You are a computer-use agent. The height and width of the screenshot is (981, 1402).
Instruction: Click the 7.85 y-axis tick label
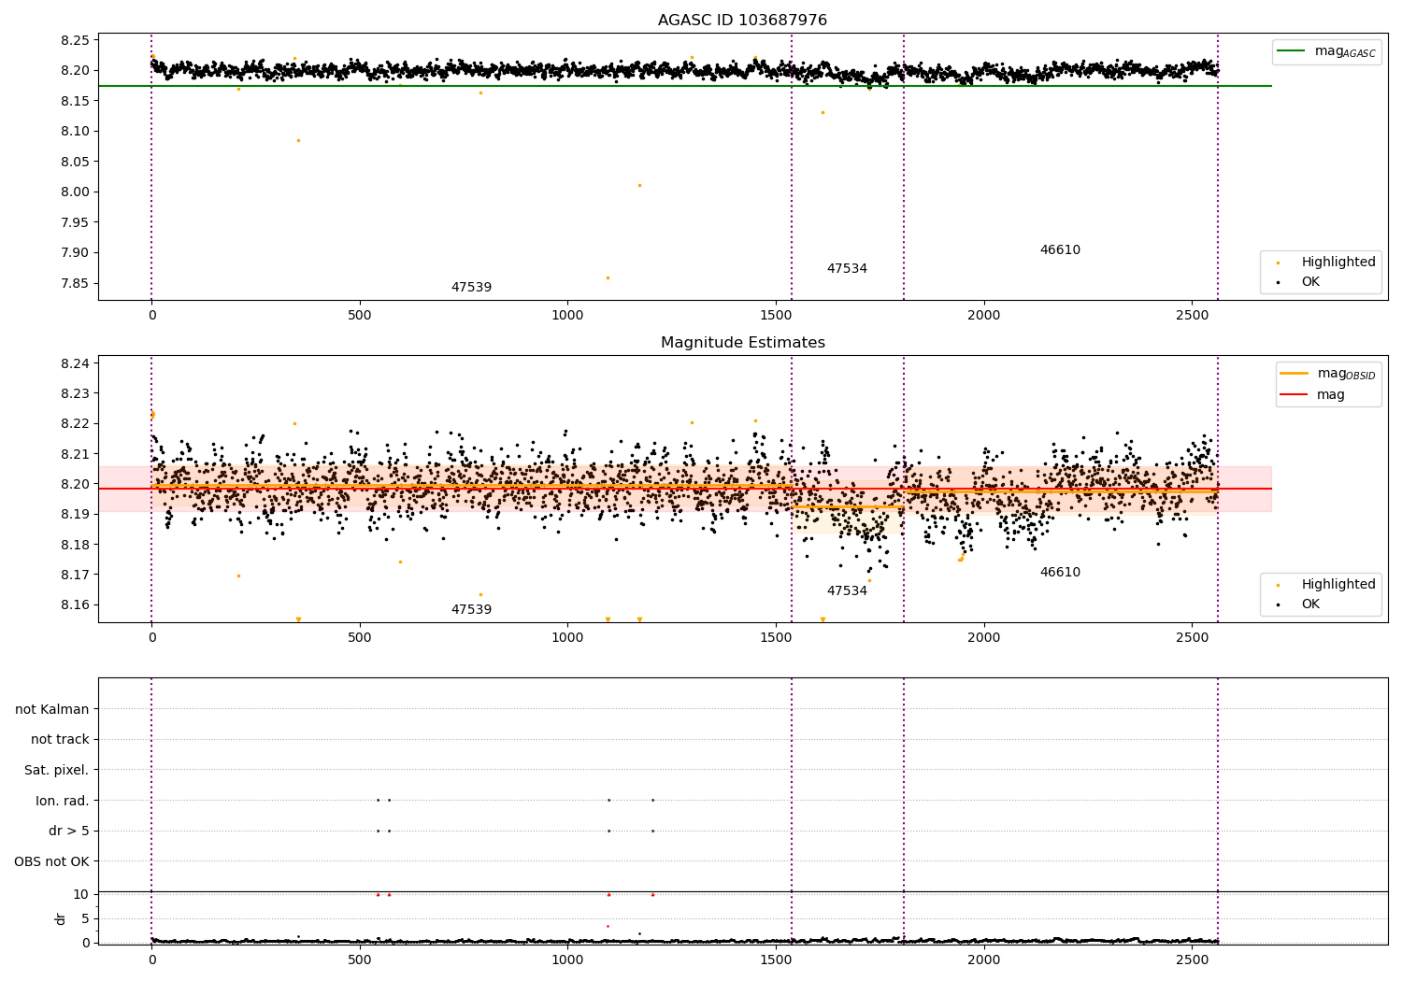75,284
